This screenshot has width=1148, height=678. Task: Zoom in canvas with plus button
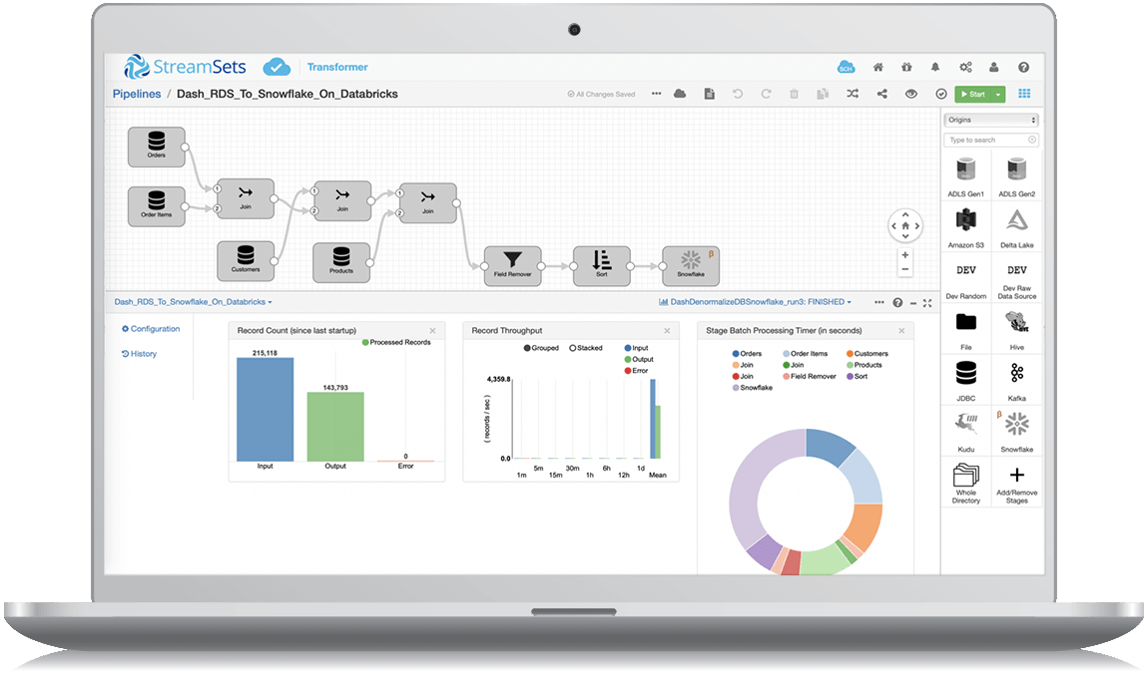pyautogui.click(x=905, y=255)
